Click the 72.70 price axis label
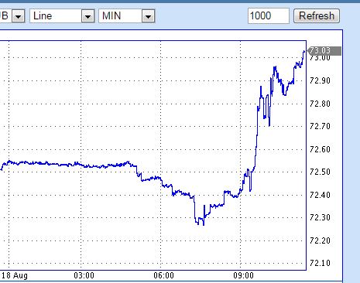 [x=320, y=126]
